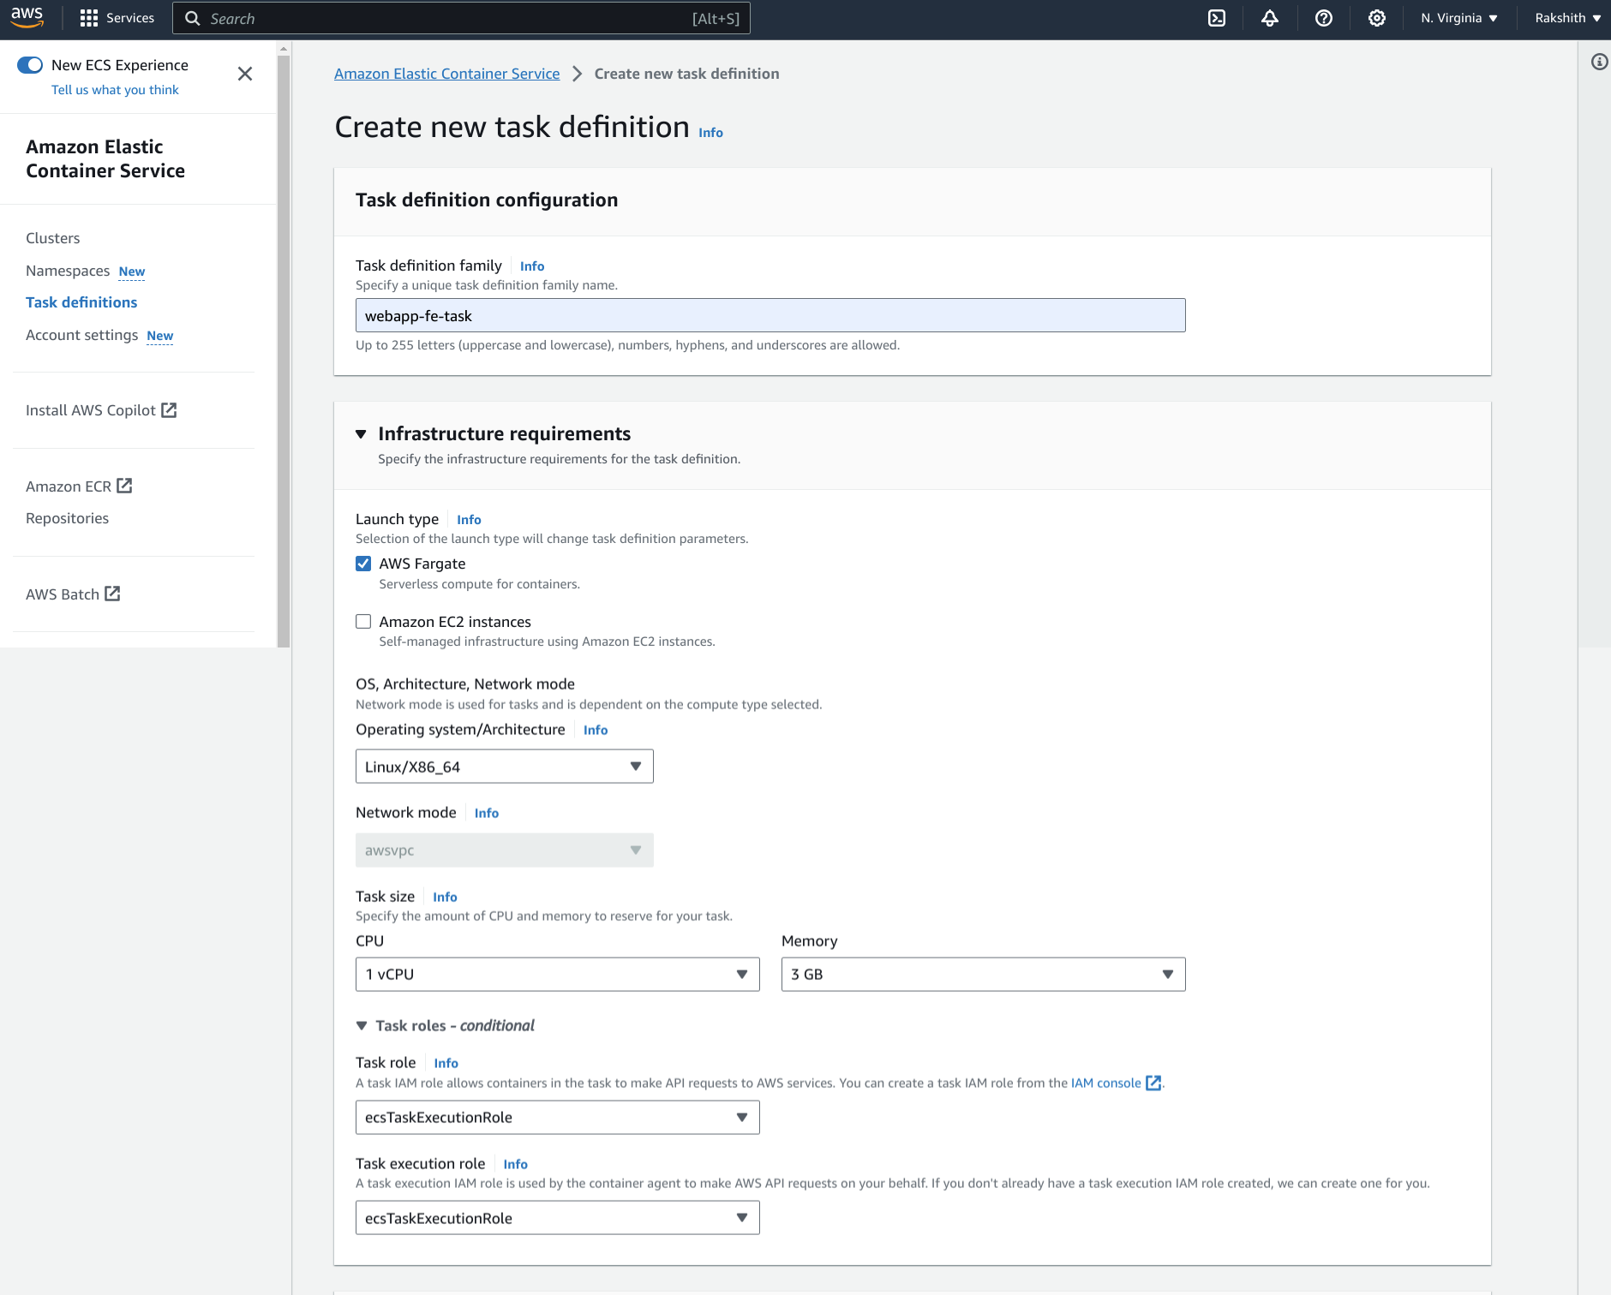Open the info panel icon on right edge

pos(1599,62)
